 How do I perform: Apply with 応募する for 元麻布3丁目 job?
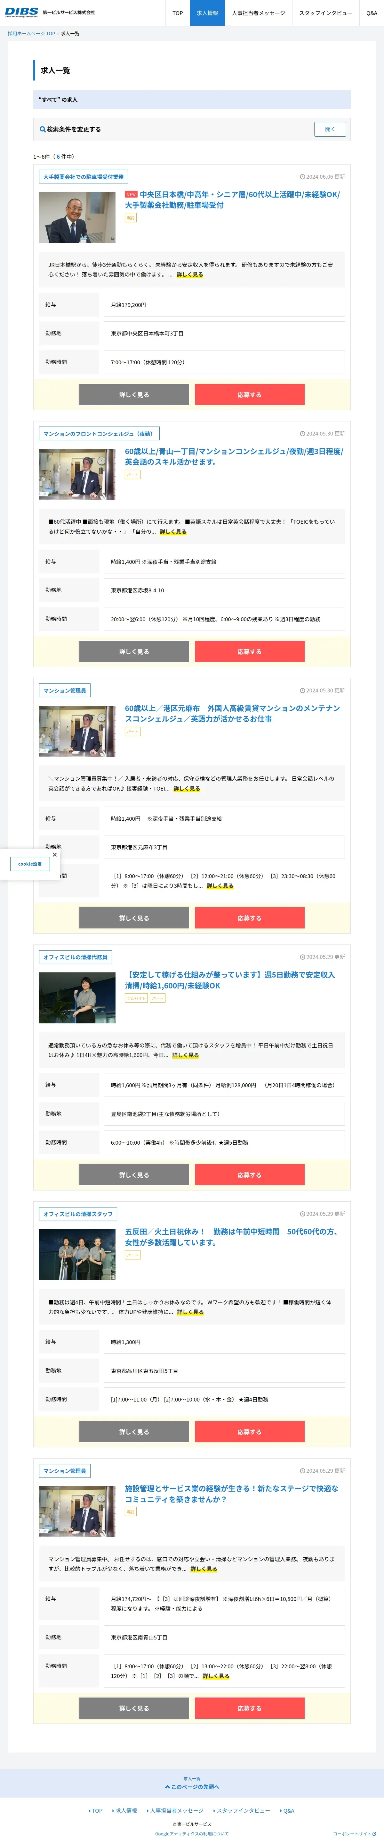250,918
